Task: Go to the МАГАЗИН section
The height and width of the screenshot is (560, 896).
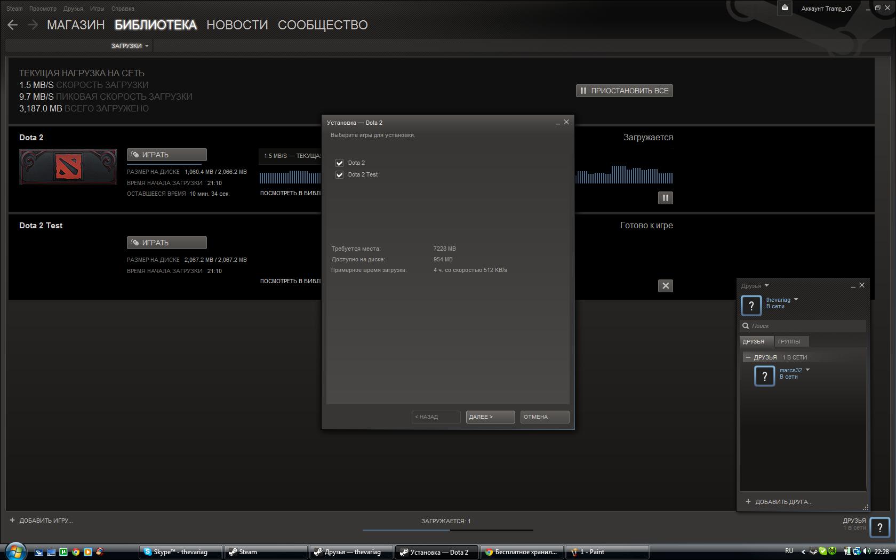Action: (x=76, y=25)
